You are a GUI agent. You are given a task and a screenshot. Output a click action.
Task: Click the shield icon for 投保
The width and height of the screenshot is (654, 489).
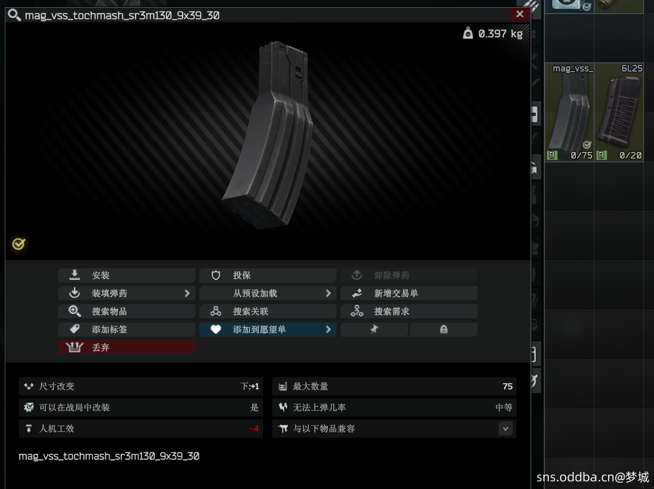[216, 275]
